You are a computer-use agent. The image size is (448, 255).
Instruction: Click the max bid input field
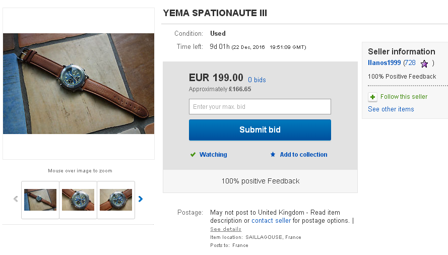260,107
